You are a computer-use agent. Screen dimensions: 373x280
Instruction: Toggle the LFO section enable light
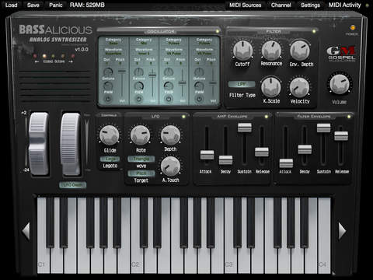pyautogui.click(x=183, y=117)
